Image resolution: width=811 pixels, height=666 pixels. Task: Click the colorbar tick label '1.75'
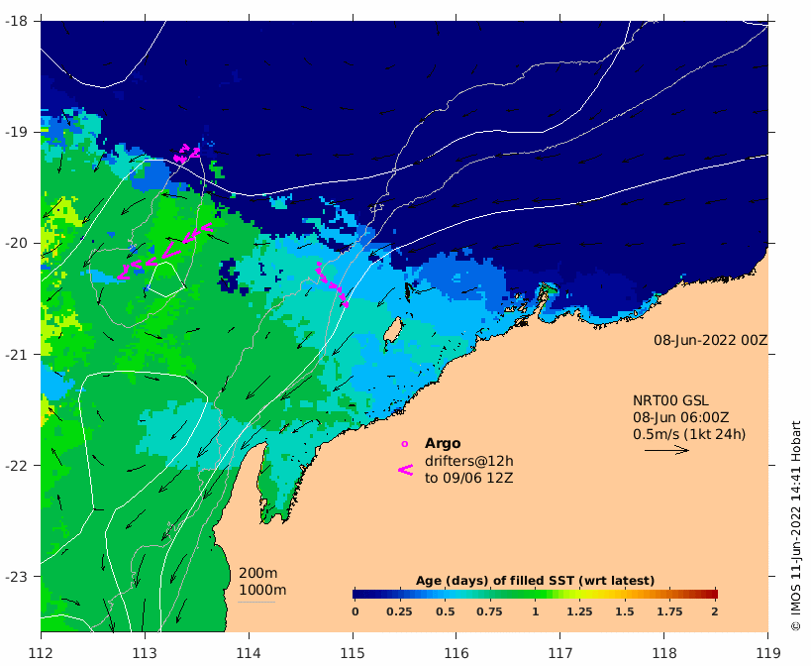pos(669,611)
